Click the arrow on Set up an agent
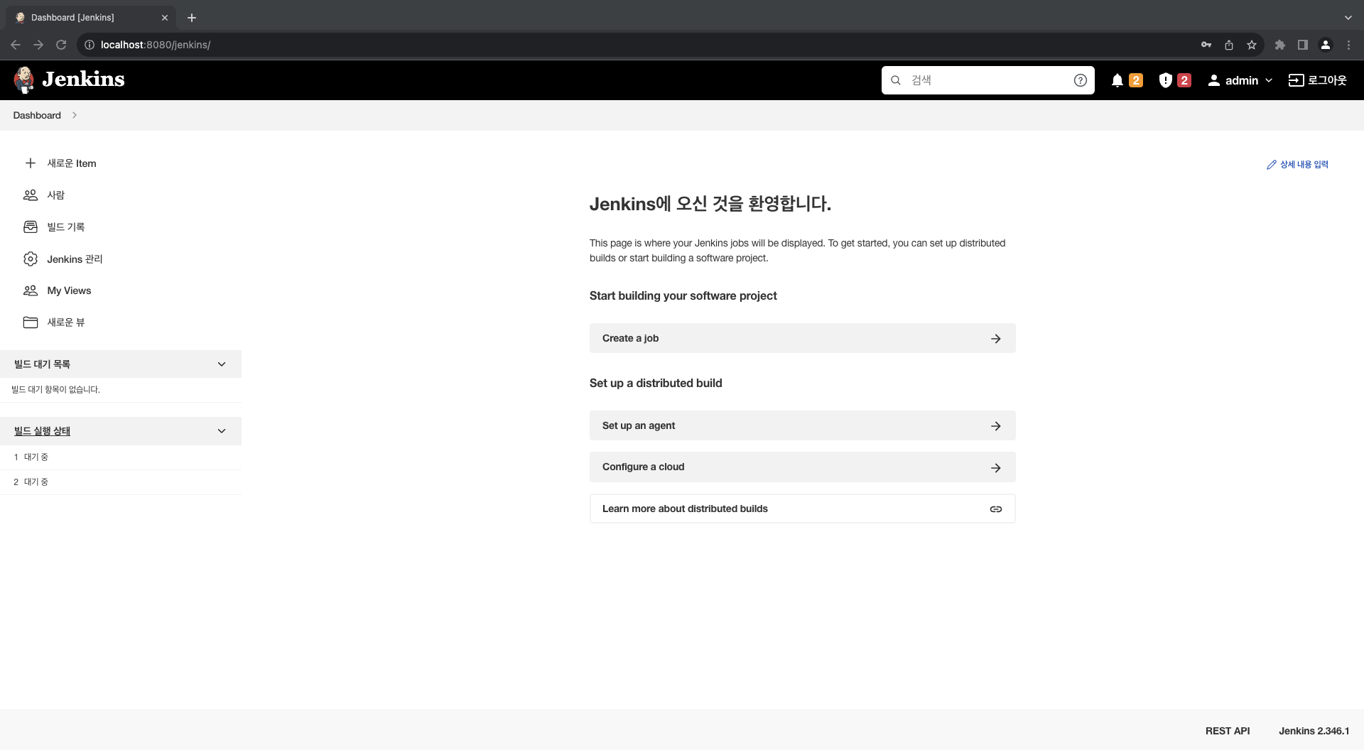 pos(996,426)
